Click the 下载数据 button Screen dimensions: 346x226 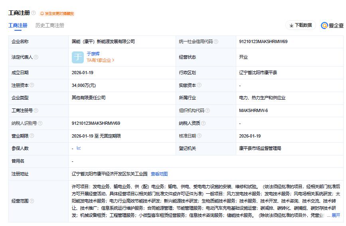click(x=301, y=25)
